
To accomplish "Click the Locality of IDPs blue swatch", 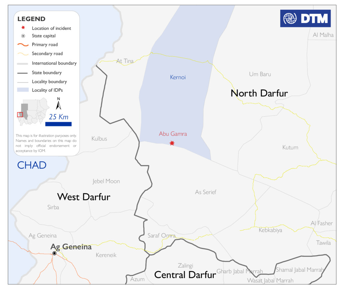I will point(23,90).
